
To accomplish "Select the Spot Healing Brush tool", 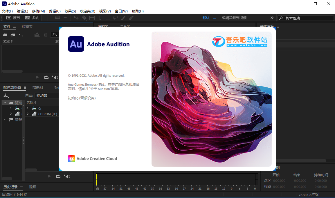I will 131,18.
